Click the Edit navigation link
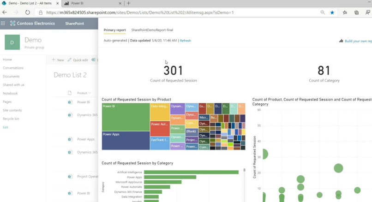The width and height of the screenshot is (372, 202). (x=6, y=127)
